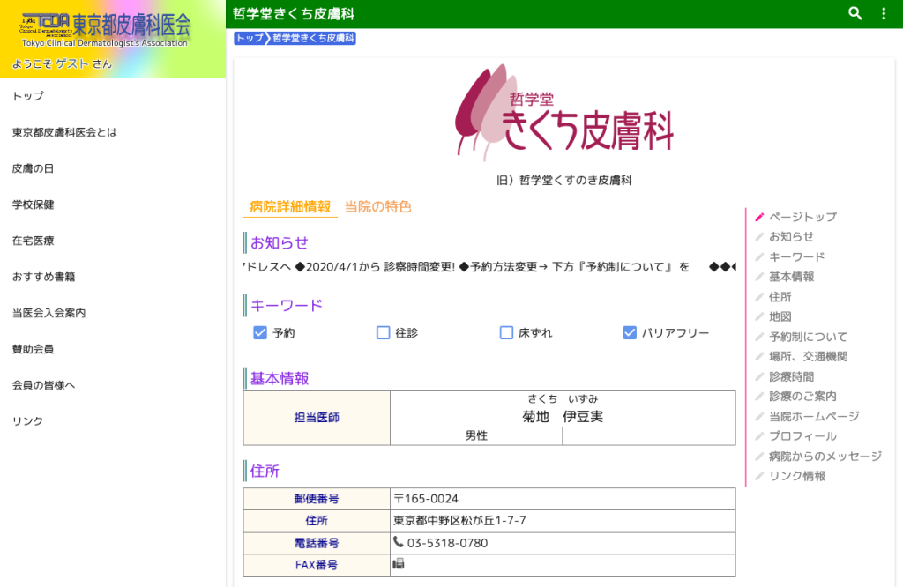The image size is (903, 587).
Task: Click pencil icon next to お知らせ in side index
Action: (759, 236)
